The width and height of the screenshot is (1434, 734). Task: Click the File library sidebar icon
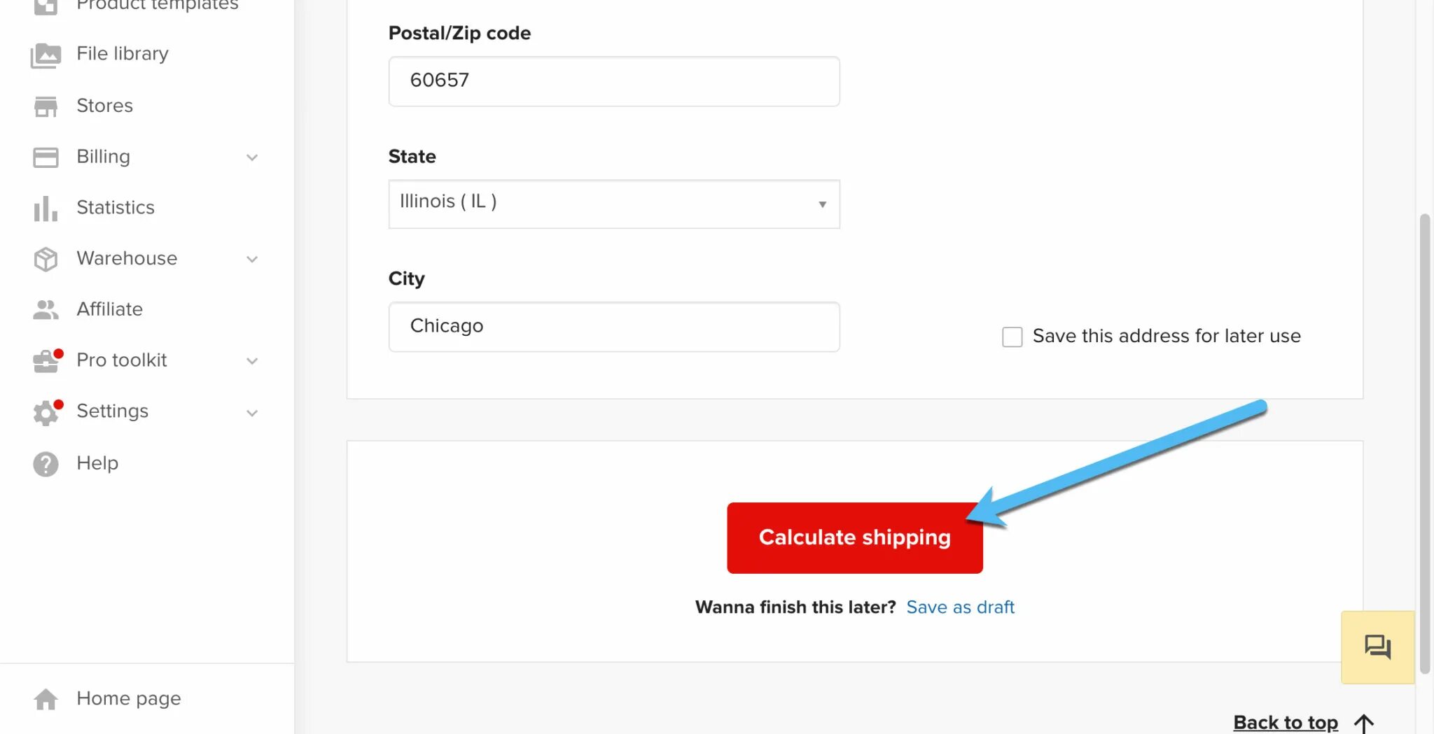(46, 55)
